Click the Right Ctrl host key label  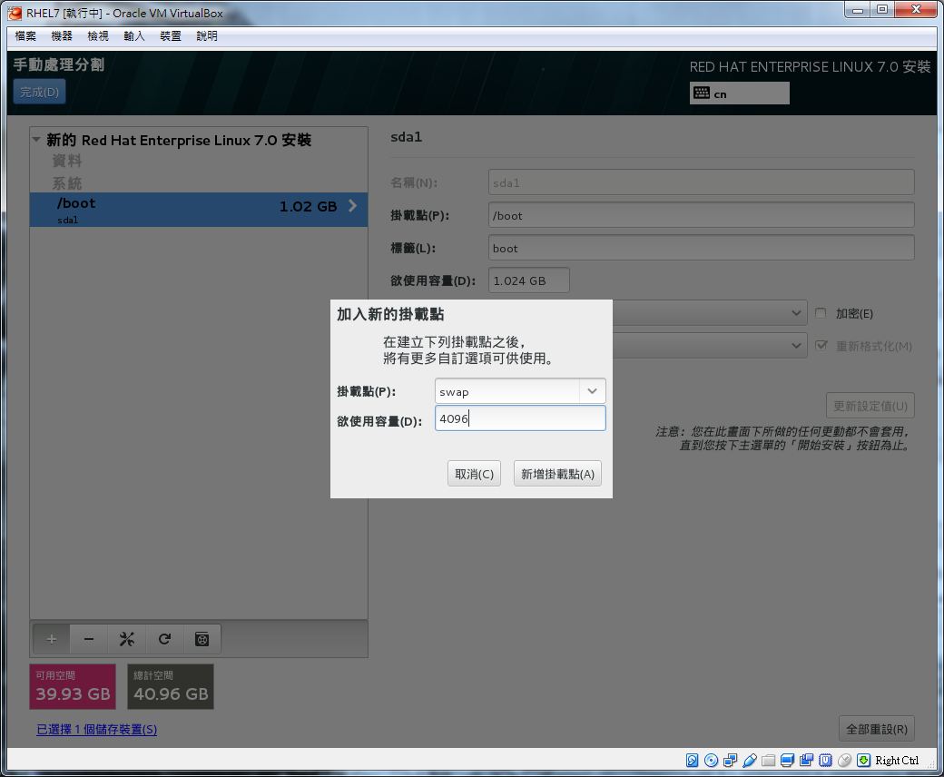click(x=897, y=760)
